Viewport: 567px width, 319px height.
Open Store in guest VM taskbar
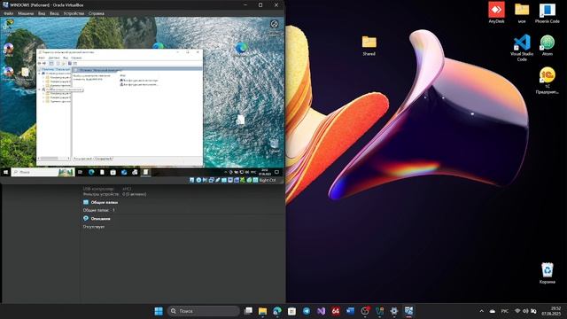113,172
